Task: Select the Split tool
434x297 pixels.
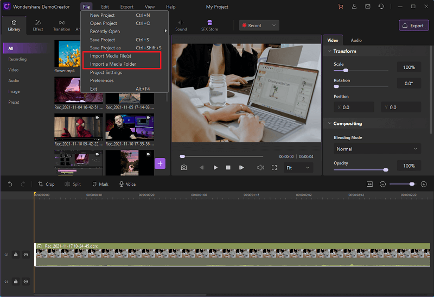Action: click(73, 184)
